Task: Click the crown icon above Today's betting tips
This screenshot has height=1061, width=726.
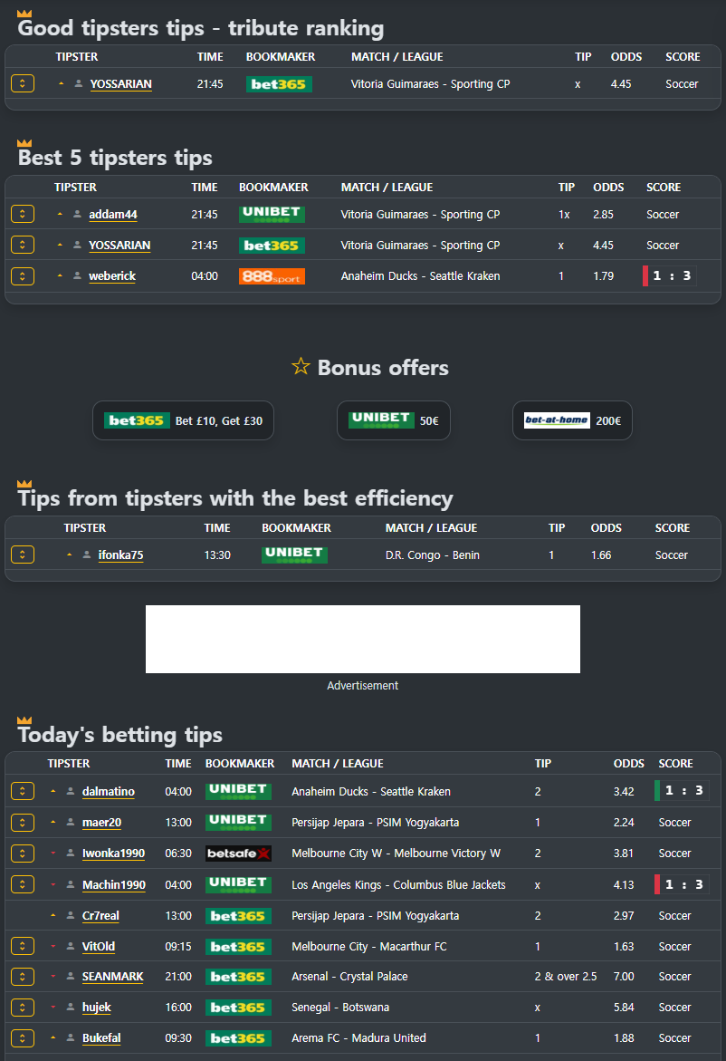Action: pyautogui.click(x=24, y=720)
